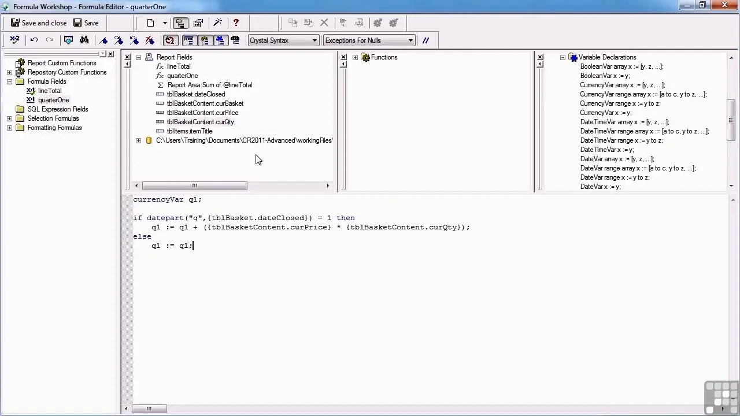Create a new formula with the New icon
The image size is (740, 416).
tap(150, 23)
